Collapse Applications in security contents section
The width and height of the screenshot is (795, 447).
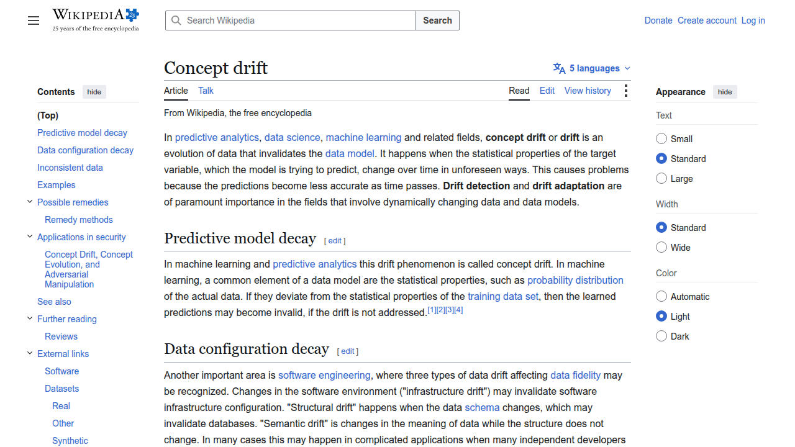tap(30, 237)
